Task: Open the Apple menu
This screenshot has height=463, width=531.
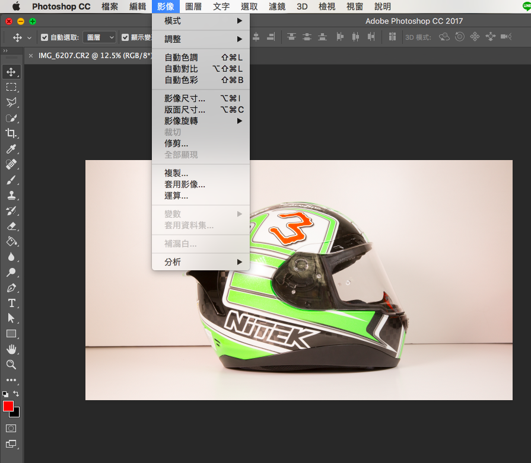Action: [x=16, y=7]
